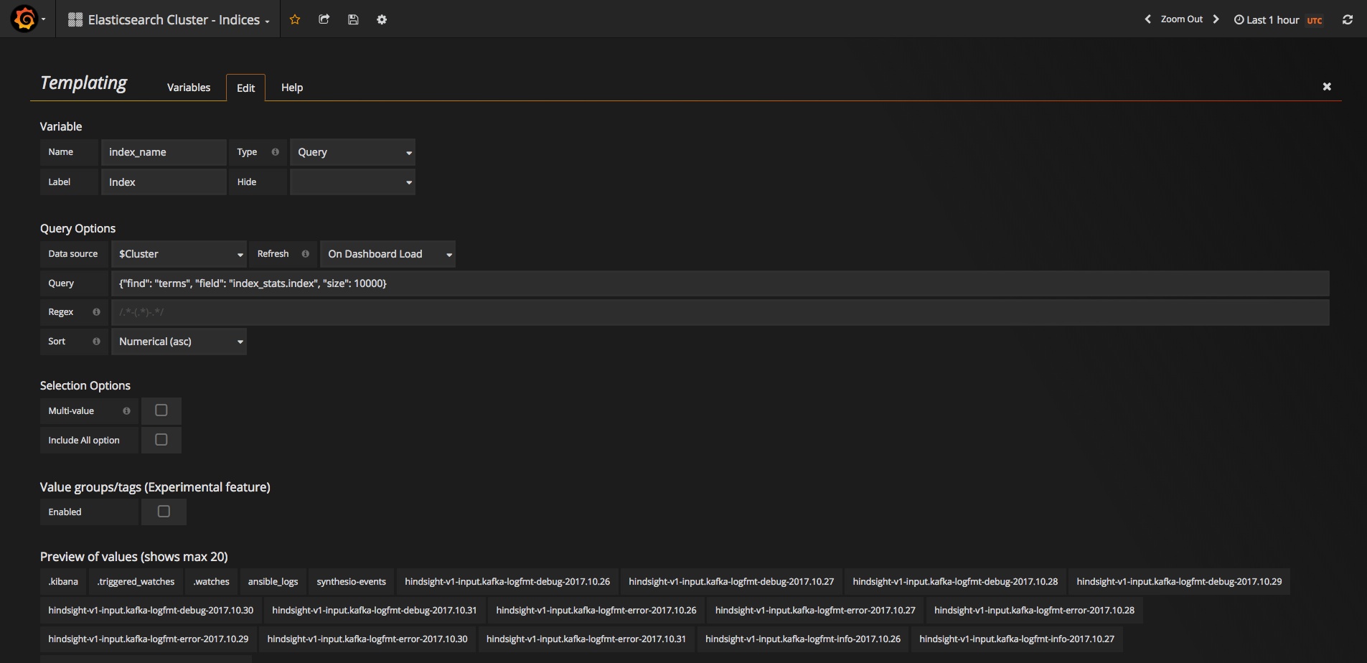Open the Last 1 hour time picker
Viewport: 1367px width, 663px height.
point(1278,20)
